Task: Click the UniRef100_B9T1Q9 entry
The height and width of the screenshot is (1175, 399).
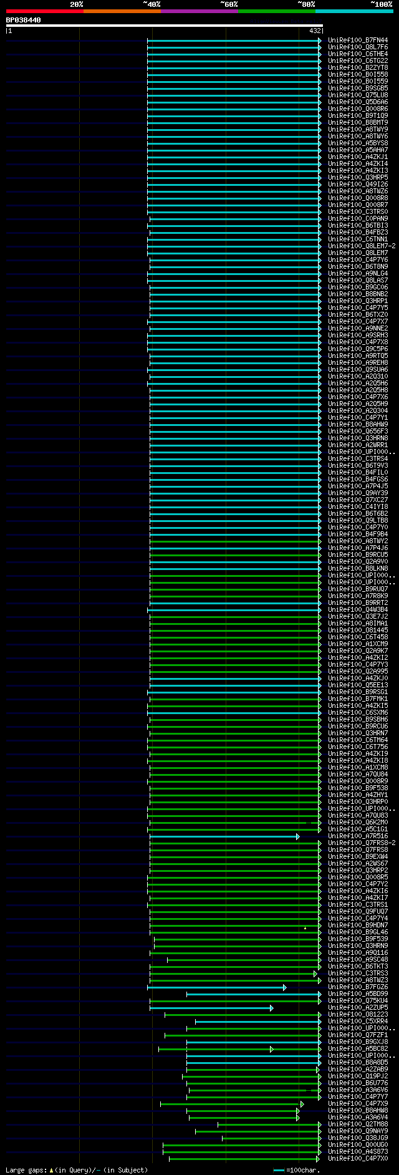Action: [358, 116]
